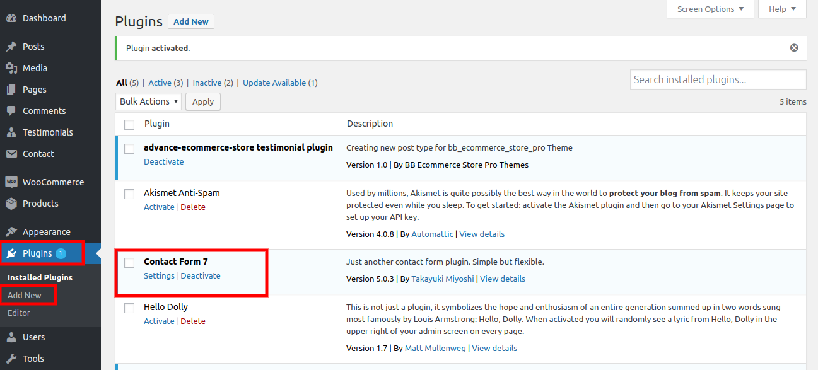The width and height of the screenshot is (818, 370).
Task: Click the WooCommerce logo icon
Action: (x=11, y=182)
